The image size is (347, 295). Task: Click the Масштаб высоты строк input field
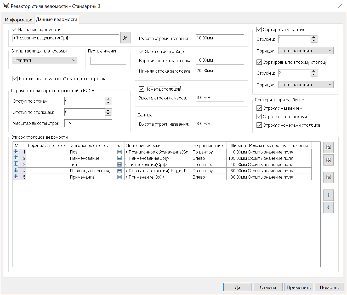(x=88, y=123)
